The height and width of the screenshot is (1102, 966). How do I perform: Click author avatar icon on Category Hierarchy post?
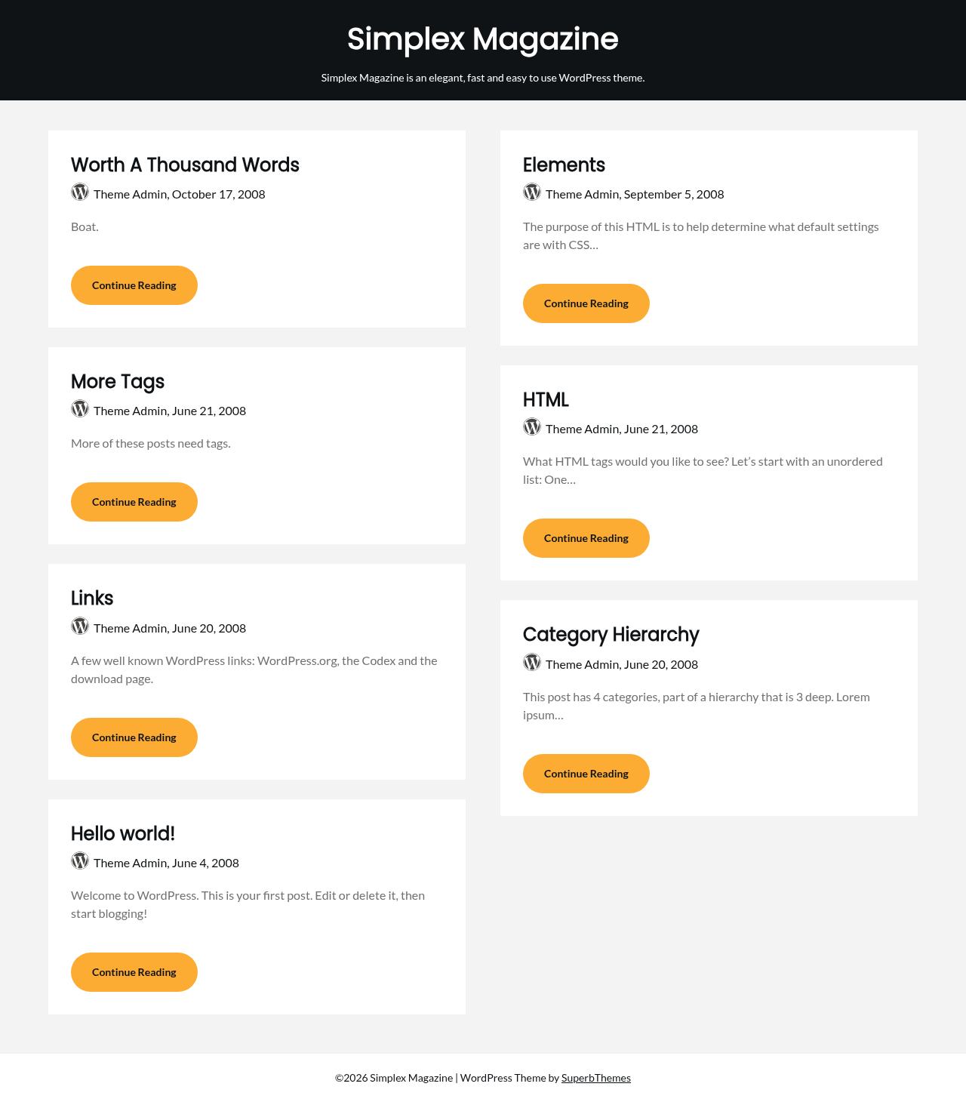pos(532,663)
